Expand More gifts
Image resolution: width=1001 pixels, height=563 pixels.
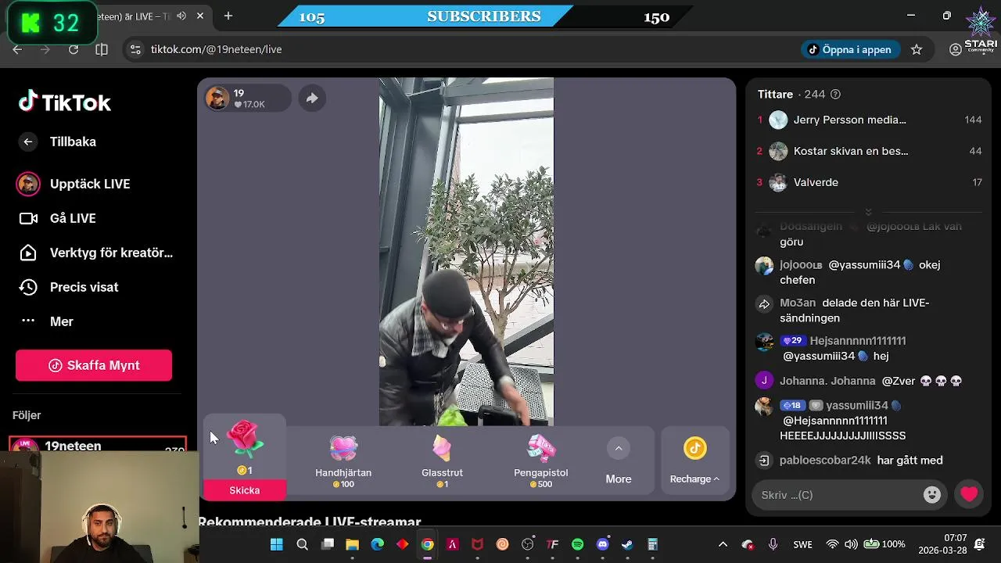click(618, 461)
